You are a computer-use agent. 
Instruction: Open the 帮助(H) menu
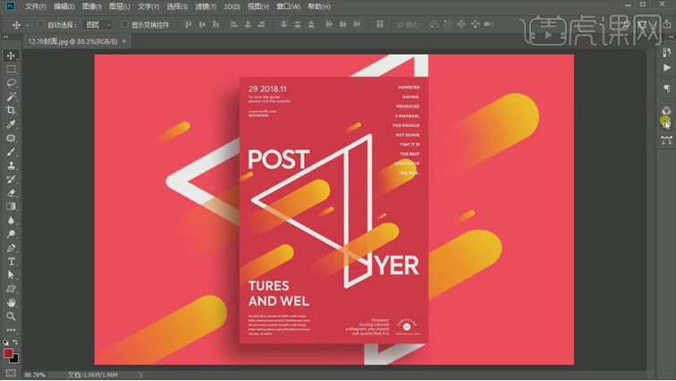pyautogui.click(x=319, y=7)
